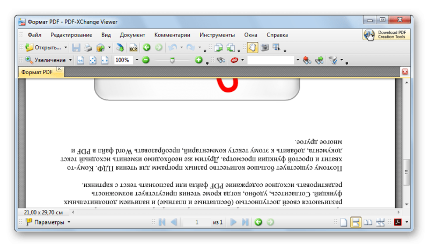This screenshot has width=429, height=247.
Task: Click the page number field
Action: point(196,222)
